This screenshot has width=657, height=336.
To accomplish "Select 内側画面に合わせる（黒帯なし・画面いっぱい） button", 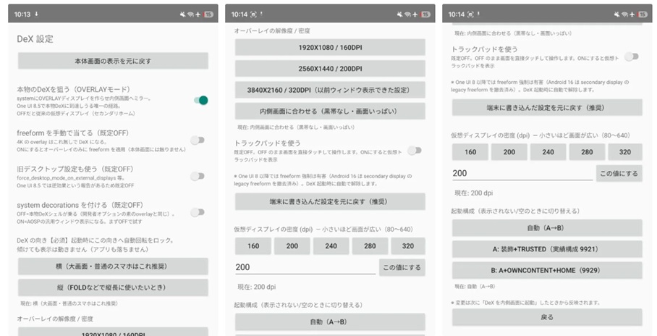I will pos(330,112).
